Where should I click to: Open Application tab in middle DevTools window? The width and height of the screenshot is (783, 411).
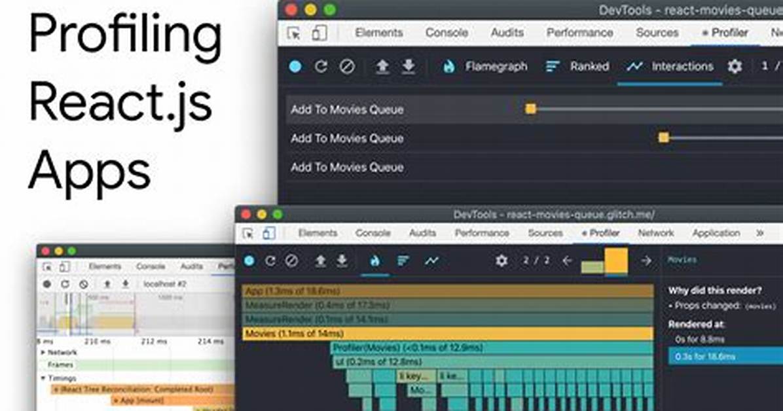716,233
